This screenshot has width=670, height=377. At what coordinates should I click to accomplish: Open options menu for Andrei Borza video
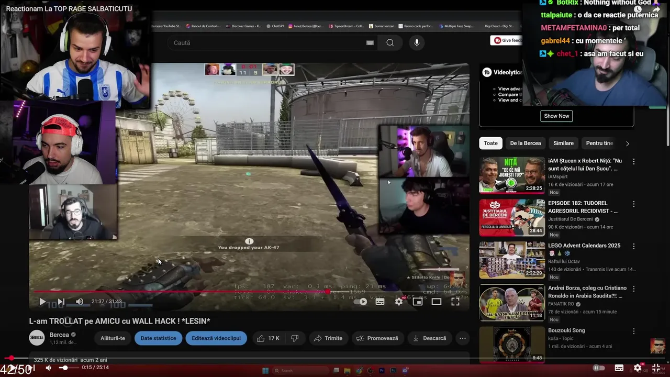634,289
